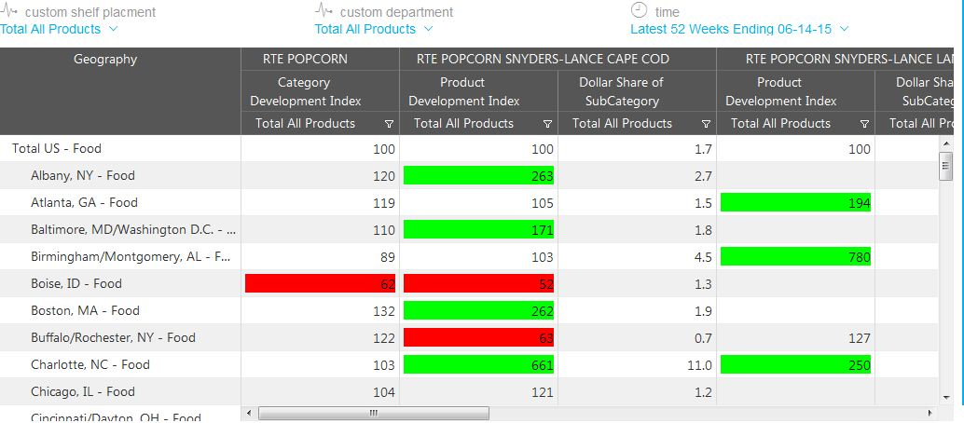Open the Latest 52 Weeks Ending 06-14-15 dropdown
Viewport: 964px width, 423px height.
(x=845, y=29)
